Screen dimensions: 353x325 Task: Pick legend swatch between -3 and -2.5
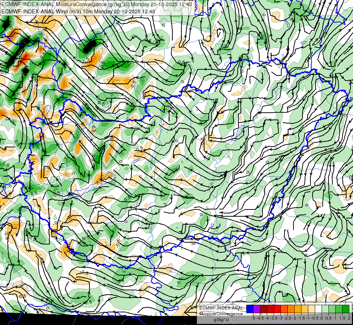pyautogui.click(x=284, y=309)
